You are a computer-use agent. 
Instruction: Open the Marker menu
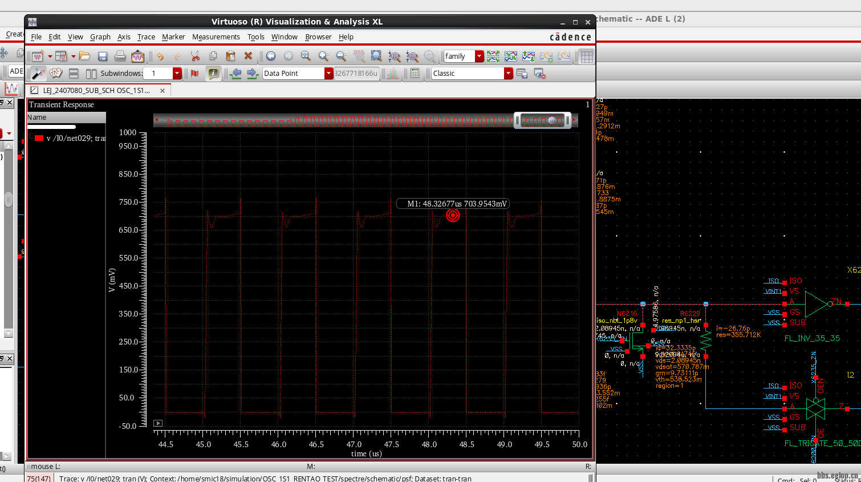tap(173, 37)
